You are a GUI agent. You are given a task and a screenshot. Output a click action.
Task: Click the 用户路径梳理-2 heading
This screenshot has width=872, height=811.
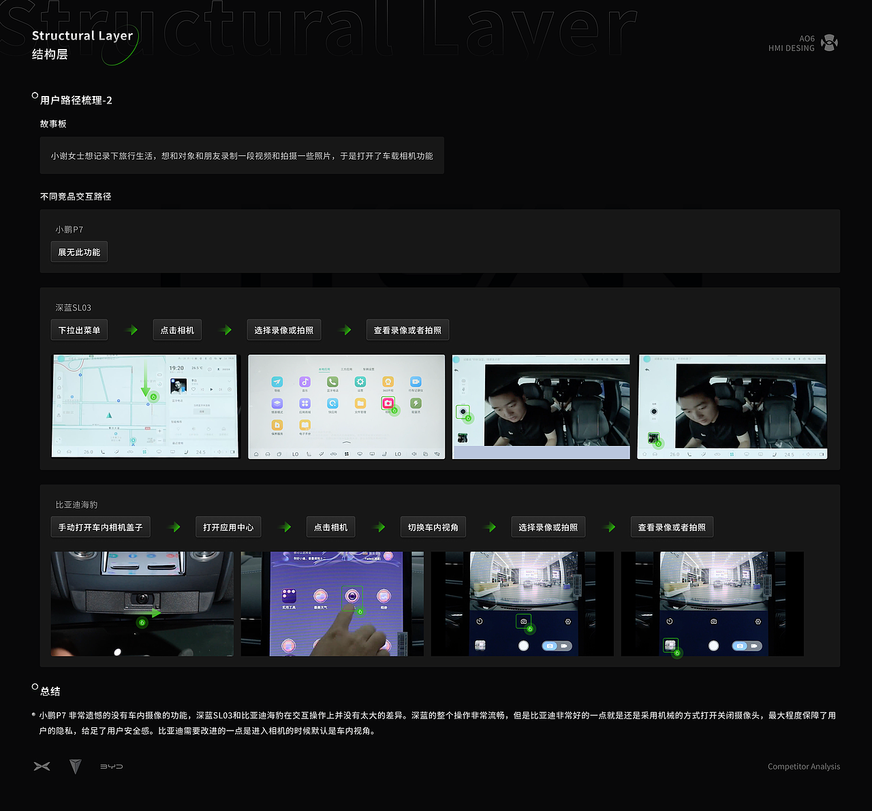click(76, 100)
